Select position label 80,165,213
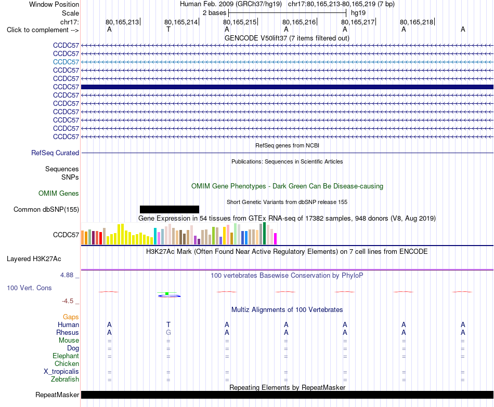This screenshot has height=407, width=494. coord(122,22)
